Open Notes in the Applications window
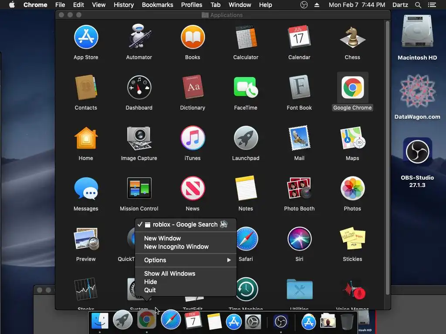446x334 pixels. point(246,188)
